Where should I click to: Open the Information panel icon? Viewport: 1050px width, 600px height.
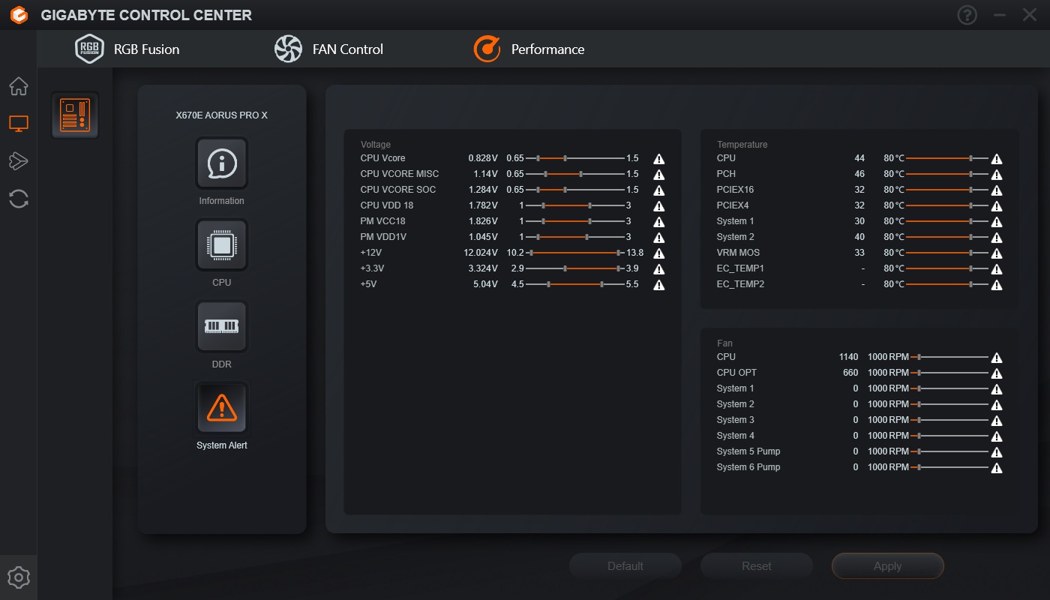(x=222, y=163)
